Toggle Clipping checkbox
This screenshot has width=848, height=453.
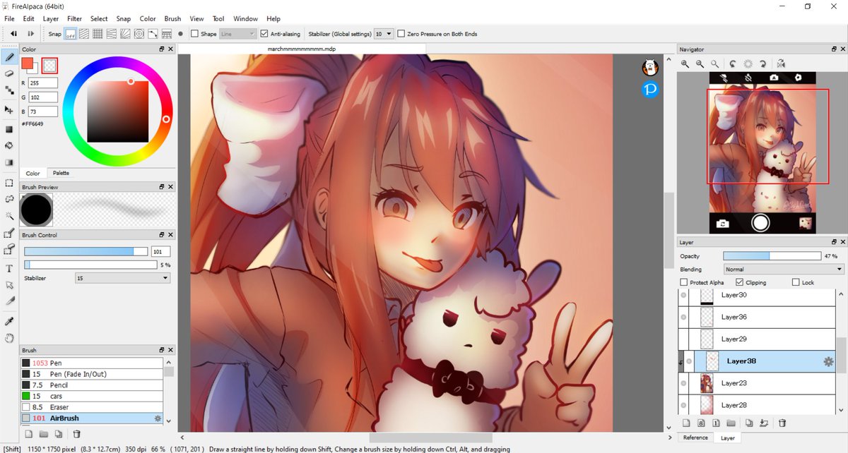pyautogui.click(x=739, y=282)
